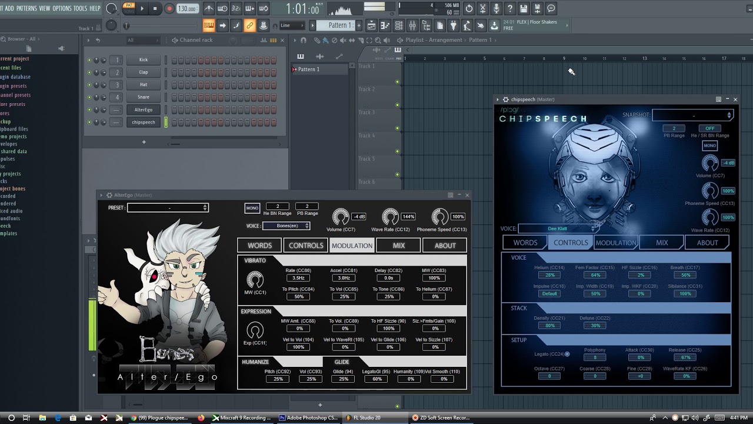Open the AlterEgo PRESET dropdown

(168, 207)
